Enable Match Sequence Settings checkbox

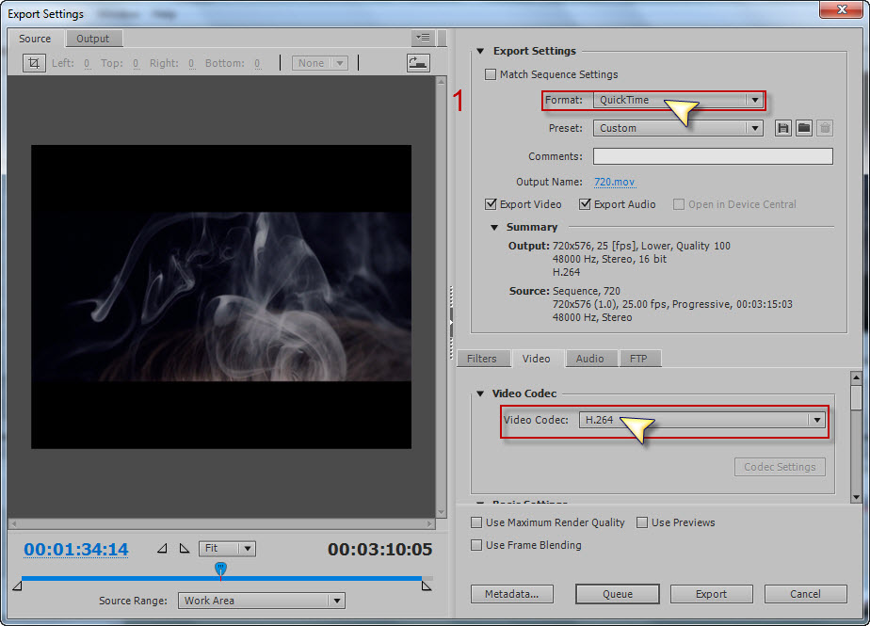[491, 74]
